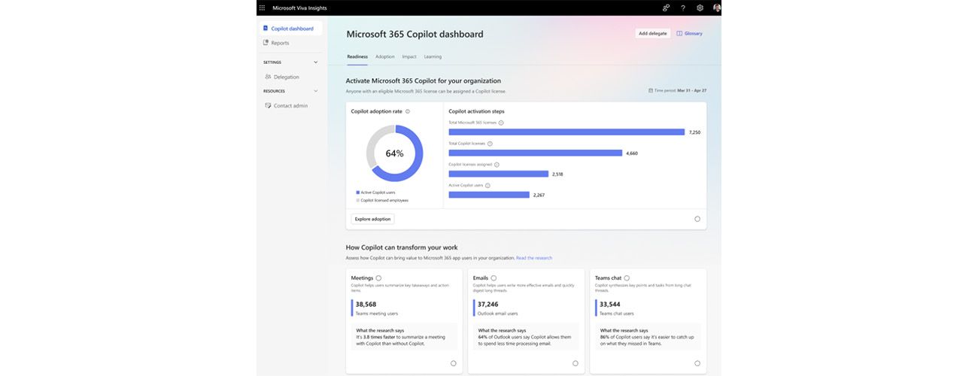Click info icon beside Active Copilot users bar label

pyautogui.click(x=487, y=185)
